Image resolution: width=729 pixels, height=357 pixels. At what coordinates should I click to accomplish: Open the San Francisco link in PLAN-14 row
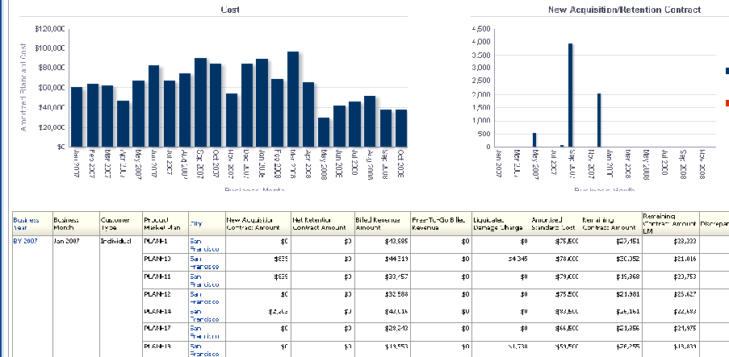pyautogui.click(x=204, y=316)
